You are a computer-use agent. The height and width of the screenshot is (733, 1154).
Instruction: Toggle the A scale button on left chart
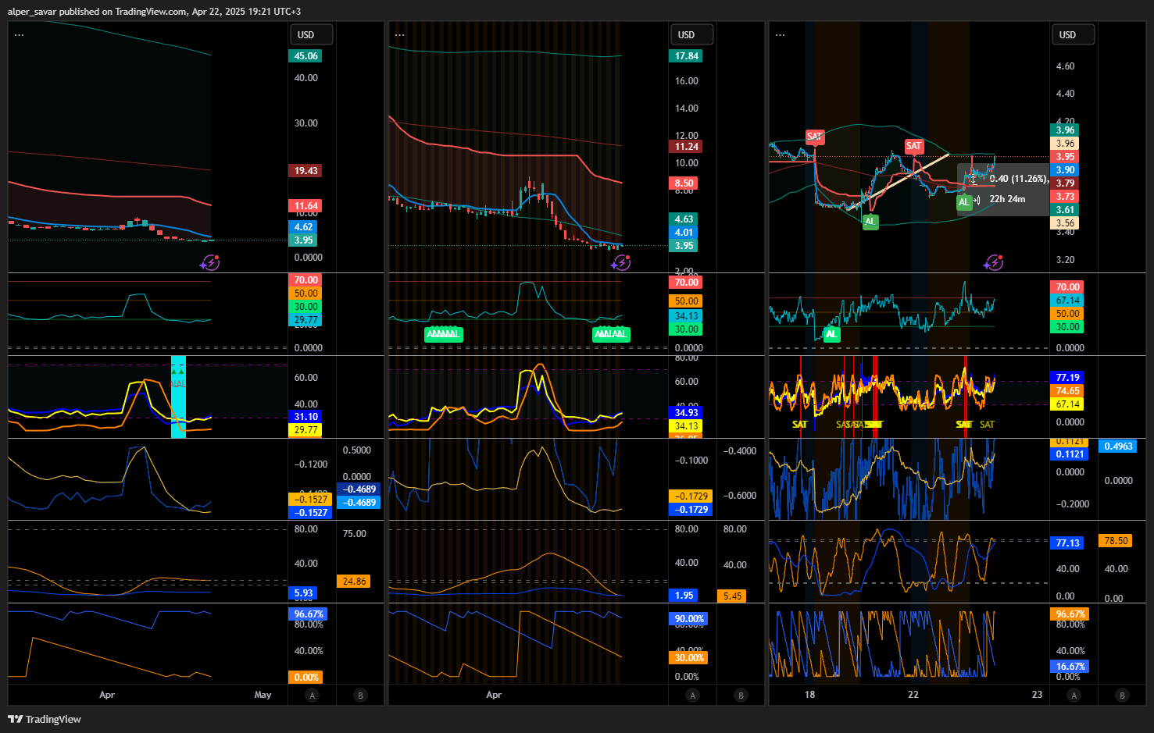click(x=313, y=695)
